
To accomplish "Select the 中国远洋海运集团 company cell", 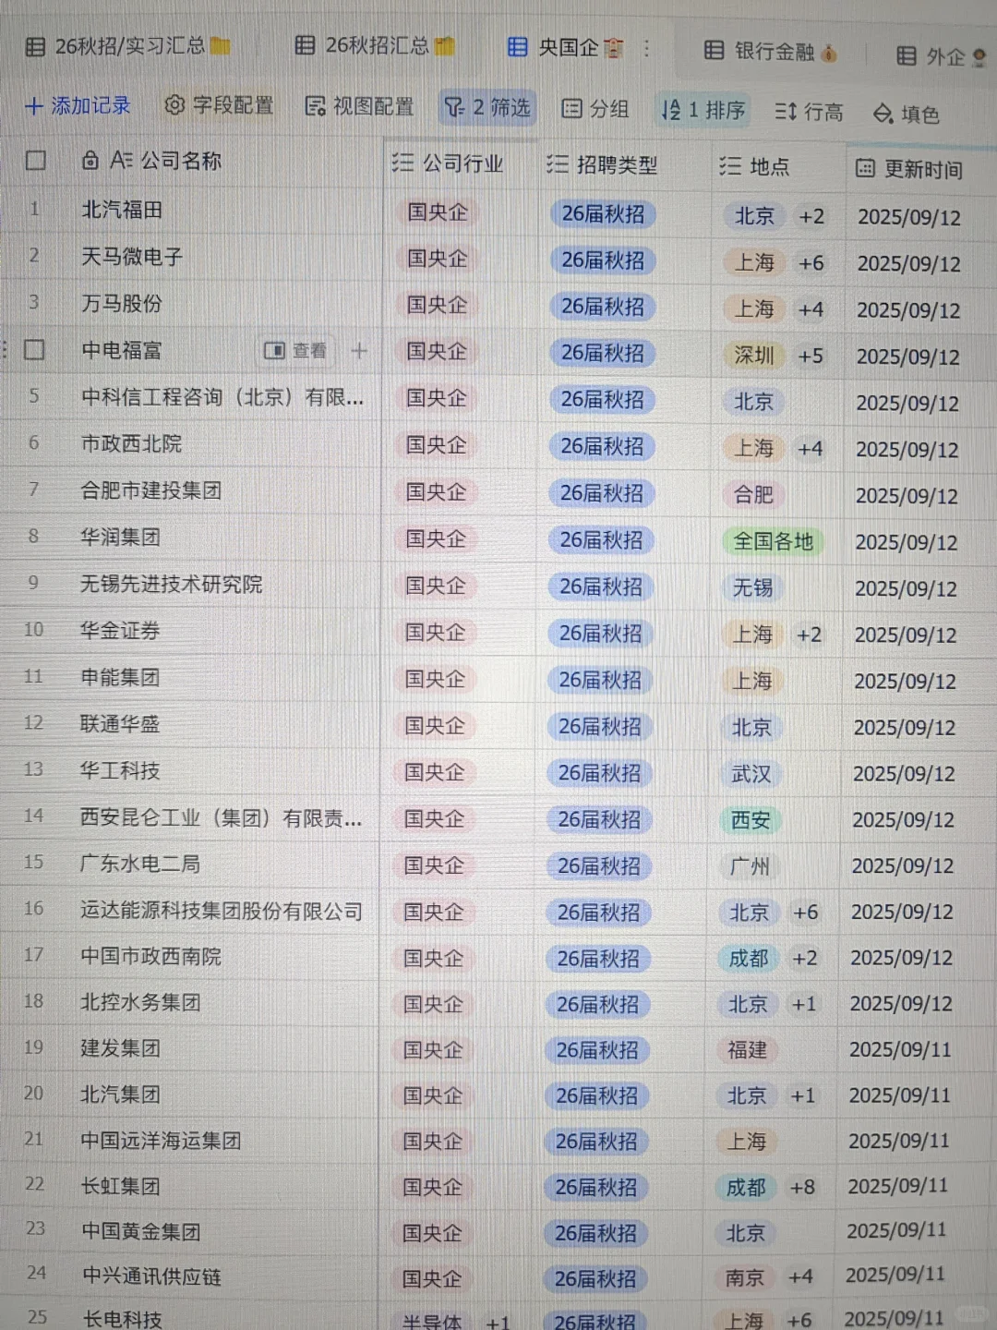I will coord(161,1141).
